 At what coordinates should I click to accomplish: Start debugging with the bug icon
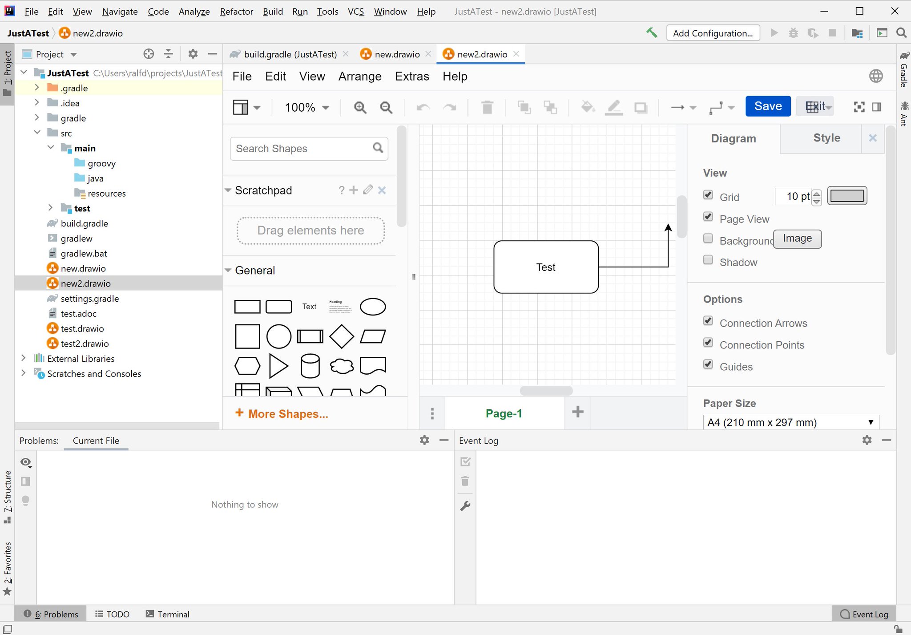pos(794,32)
